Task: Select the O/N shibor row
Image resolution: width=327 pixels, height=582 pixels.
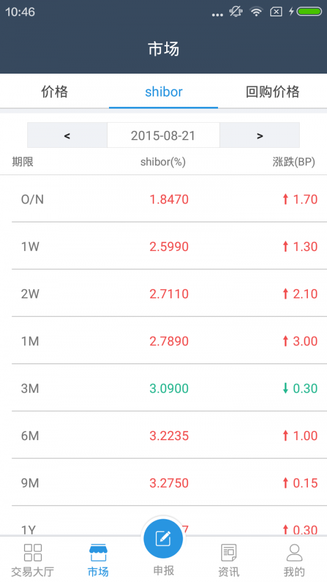Action: point(163,199)
